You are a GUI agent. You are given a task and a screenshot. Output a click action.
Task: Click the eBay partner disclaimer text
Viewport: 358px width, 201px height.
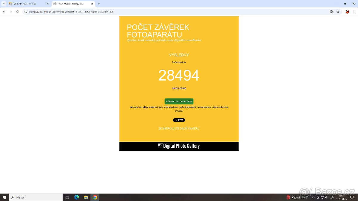click(x=179, y=109)
